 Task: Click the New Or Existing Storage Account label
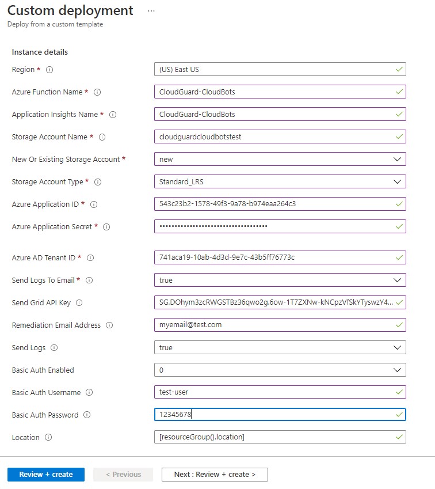pos(66,160)
